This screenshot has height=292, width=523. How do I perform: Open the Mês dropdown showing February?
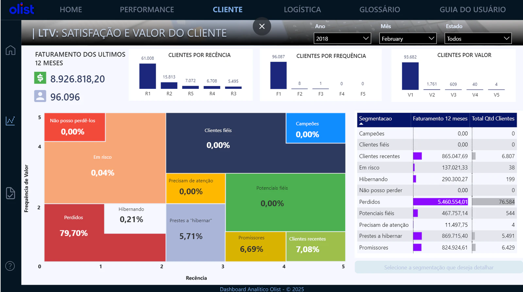click(x=408, y=39)
